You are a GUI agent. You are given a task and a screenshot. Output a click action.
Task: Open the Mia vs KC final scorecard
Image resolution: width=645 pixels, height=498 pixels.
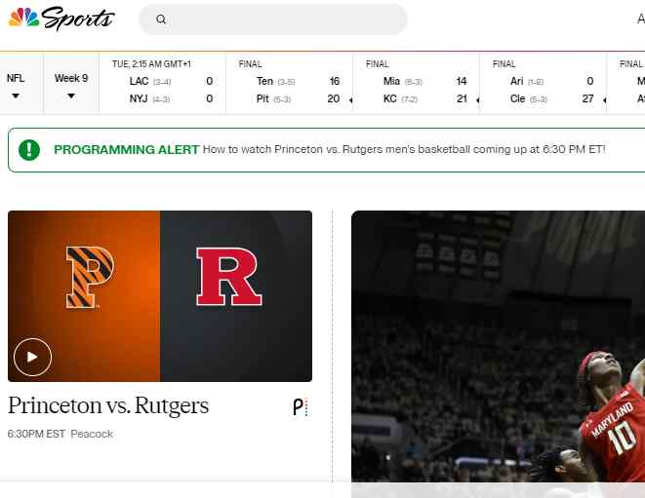(x=416, y=84)
